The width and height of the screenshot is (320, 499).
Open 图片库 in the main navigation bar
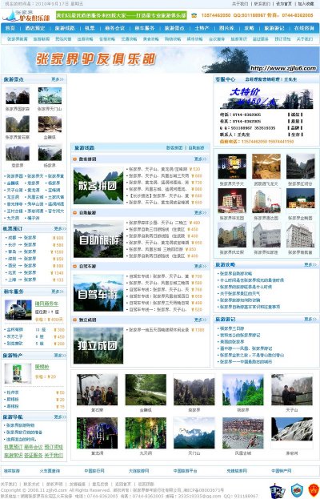tap(226, 28)
